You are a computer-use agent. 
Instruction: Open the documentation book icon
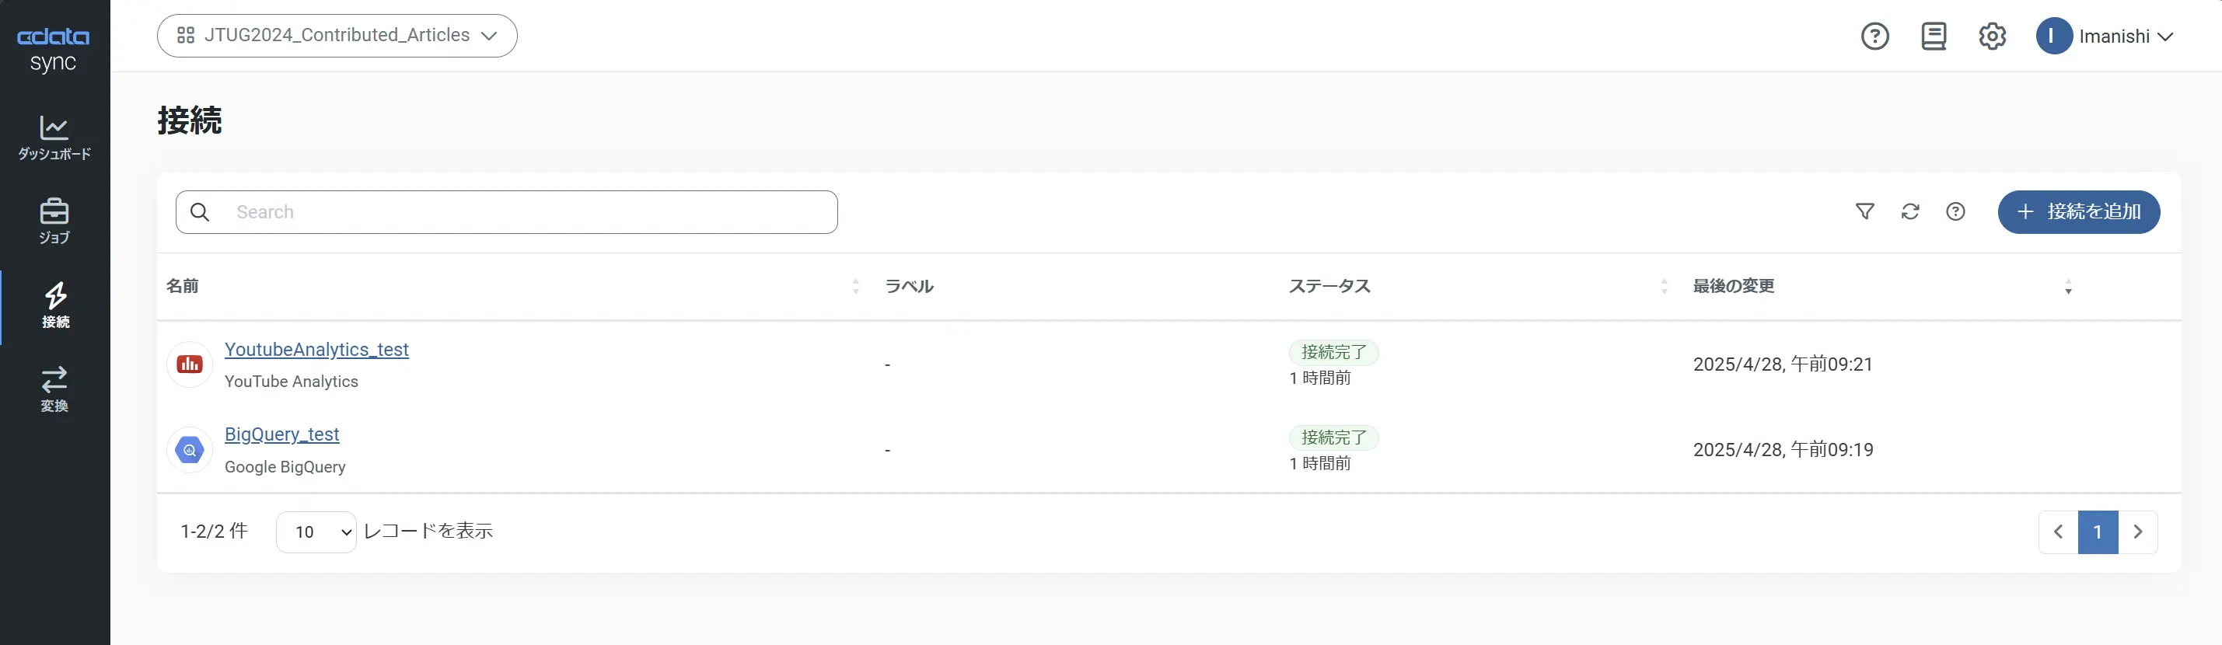click(1933, 37)
